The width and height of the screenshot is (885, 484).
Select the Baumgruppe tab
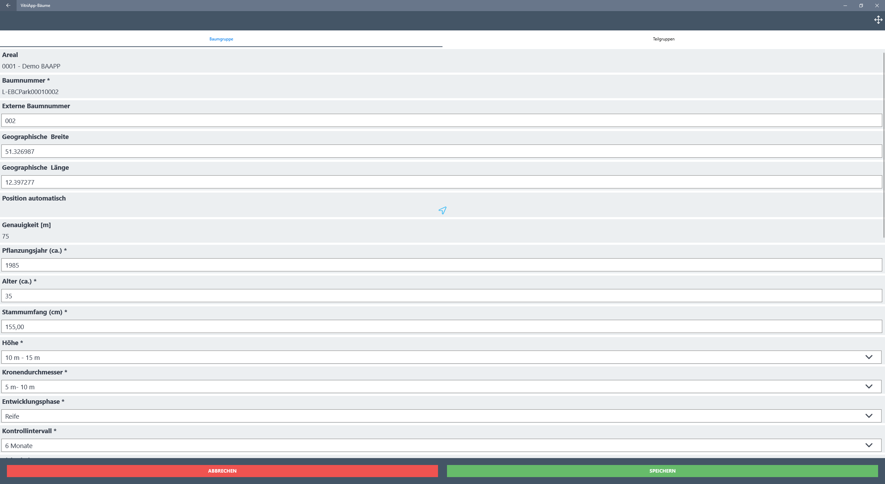[x=221, y=39]
